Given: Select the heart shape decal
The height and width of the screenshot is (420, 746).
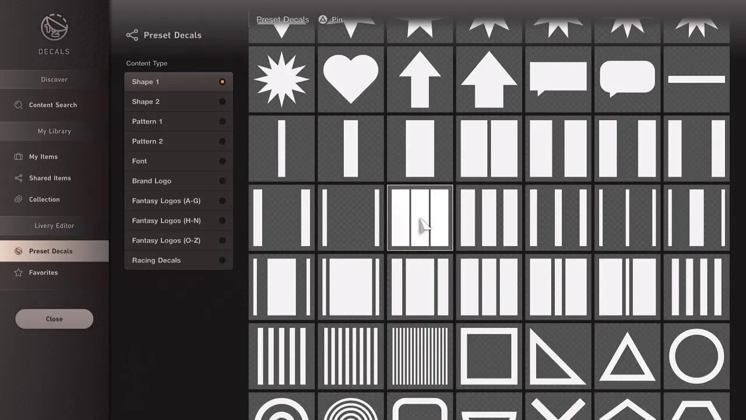Looking at the screenshot, I should coord(350,79).
